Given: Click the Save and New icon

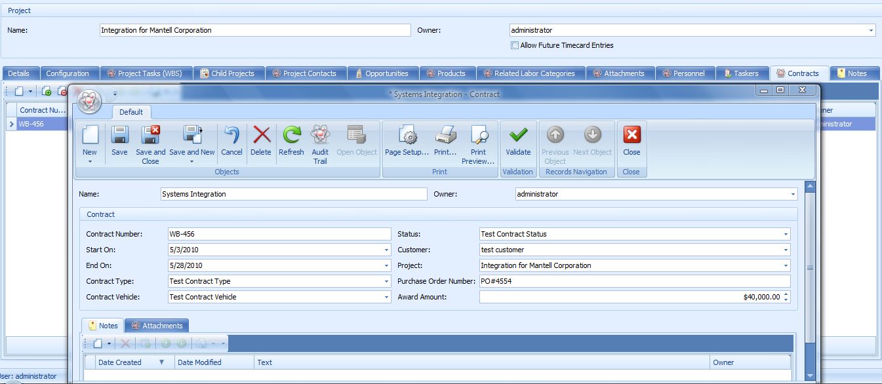Looking at the screenshot, I should (x=192, y=135).
